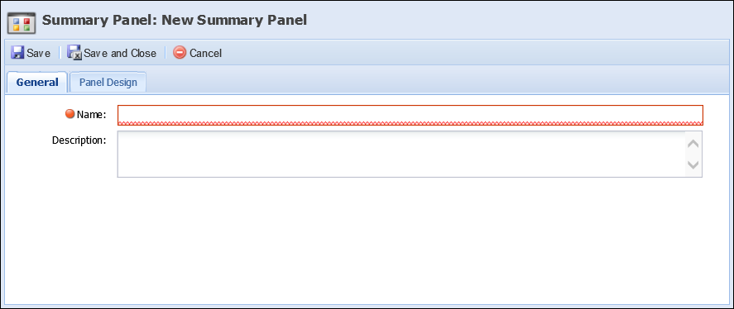
Task: Click the up chevron in Description scrollbar
Action: [x=693, y=144]
